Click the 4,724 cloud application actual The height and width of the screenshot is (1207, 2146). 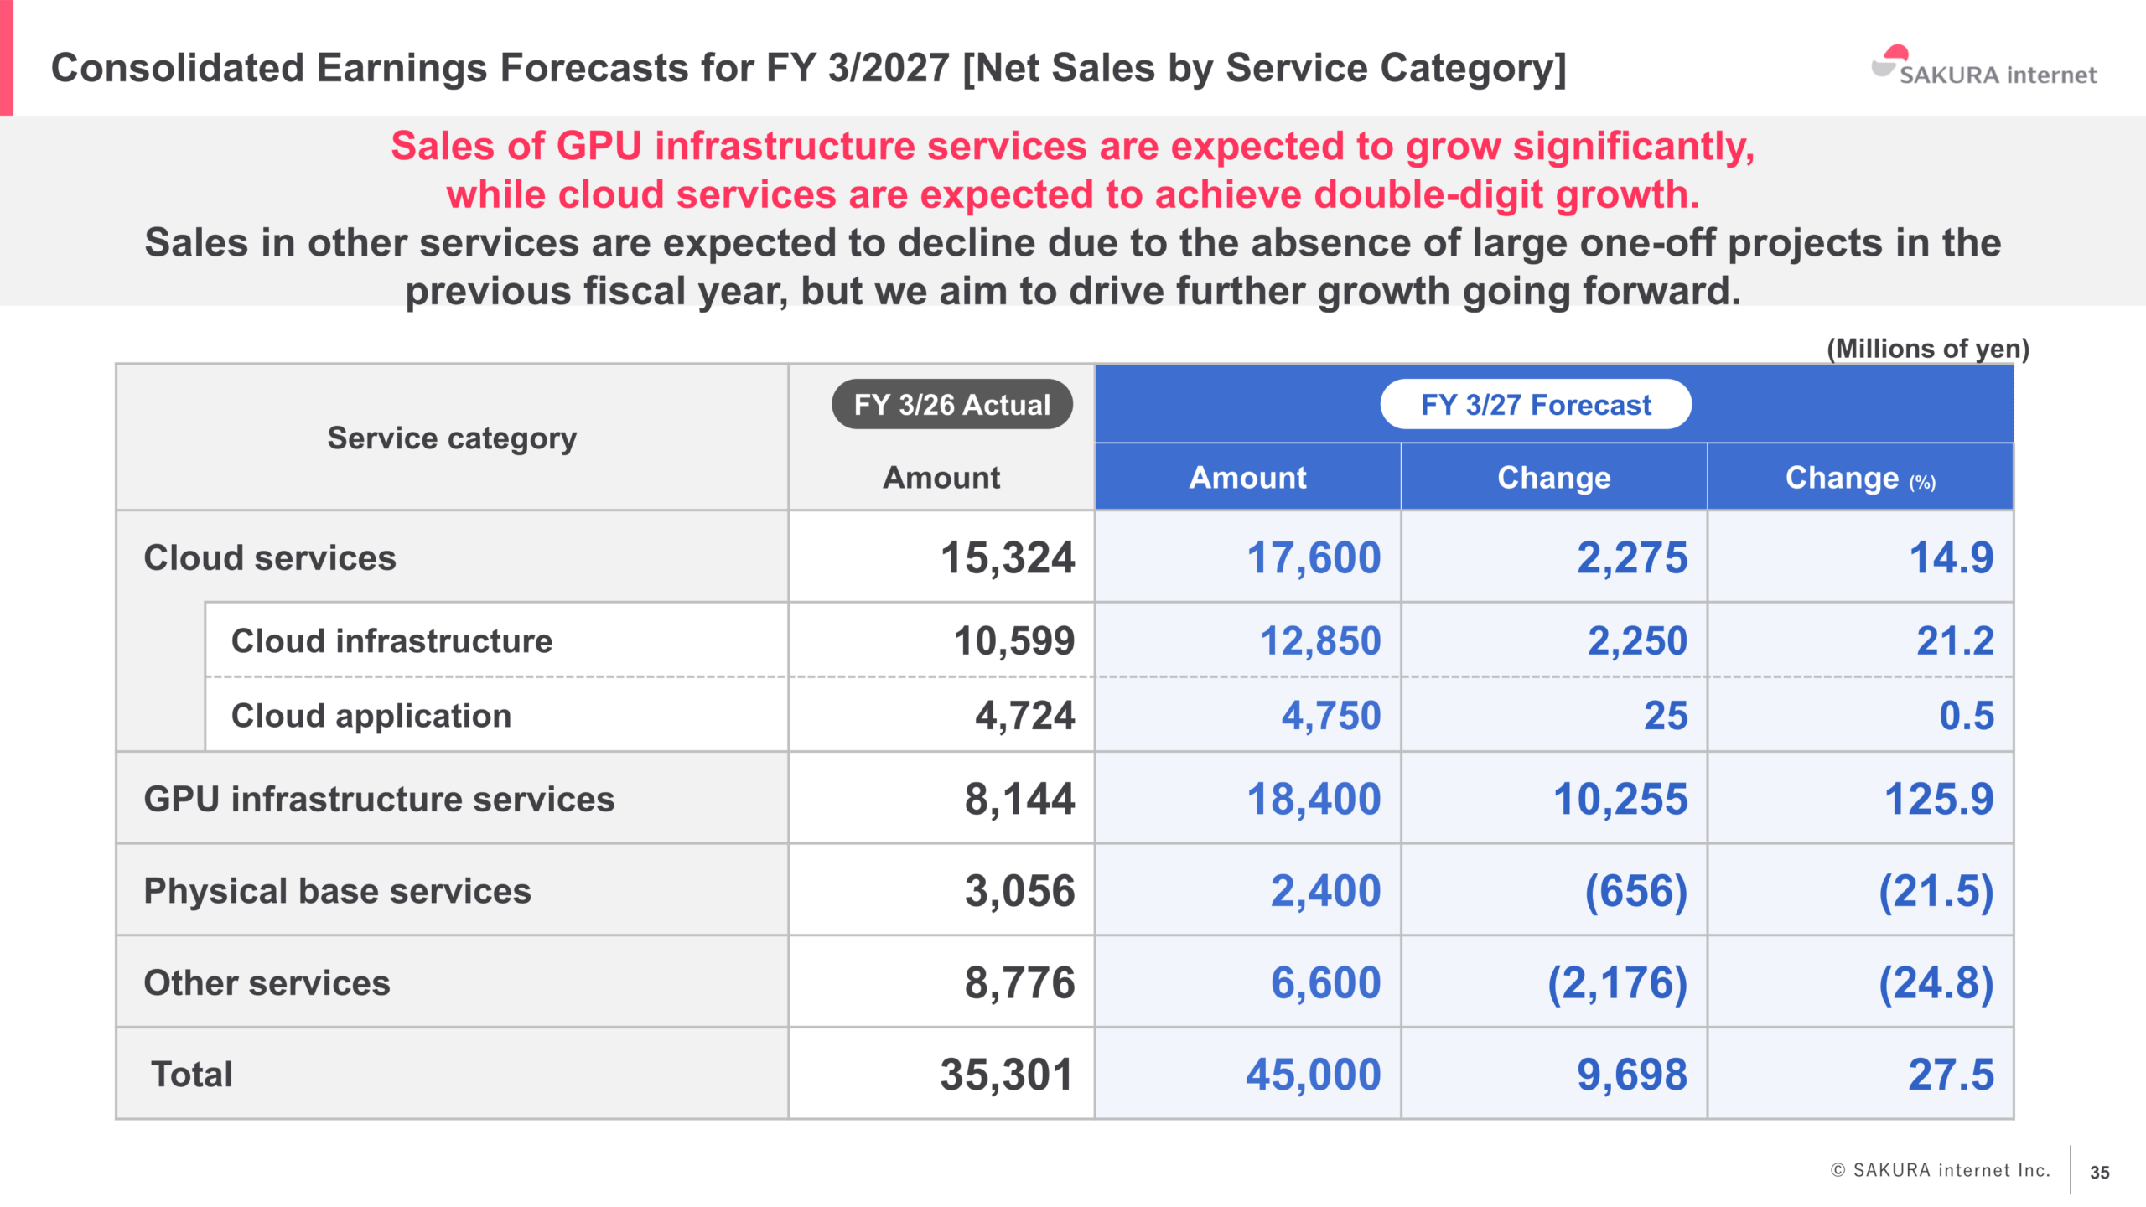[x=1024, y=717]
